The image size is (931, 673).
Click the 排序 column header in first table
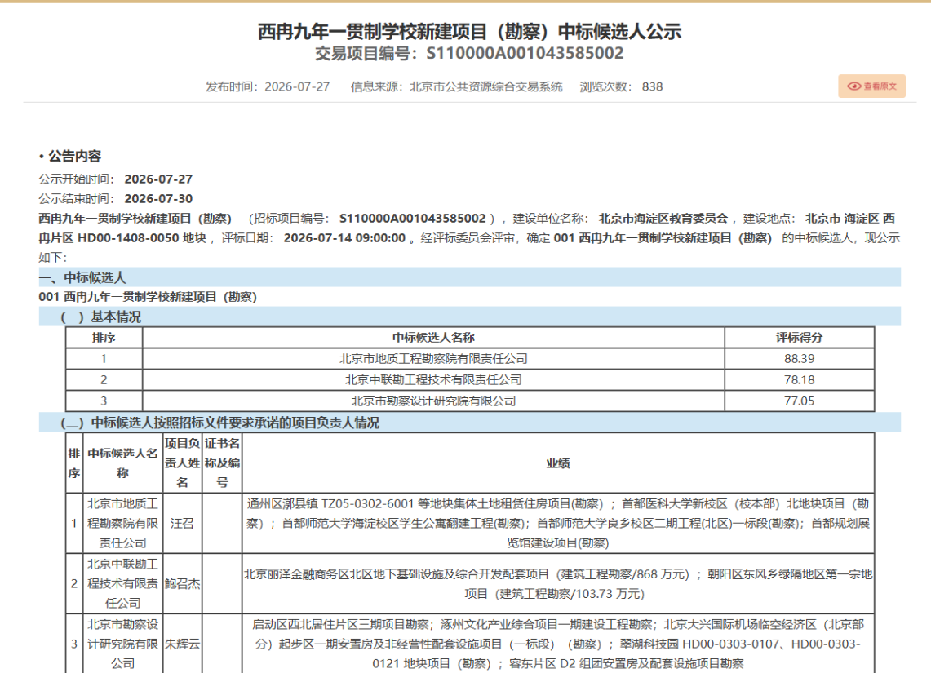[104, 337]
